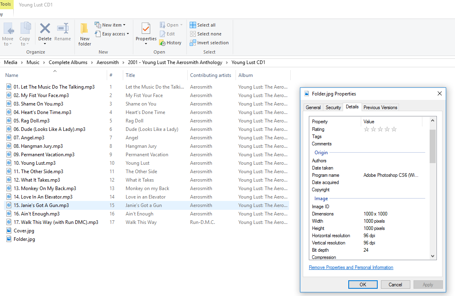Click the mp3 icon beside 10. Young Lust.mp3
455x296 pixels.
[x=9, y=163]
